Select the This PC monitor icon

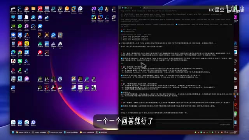13,18
